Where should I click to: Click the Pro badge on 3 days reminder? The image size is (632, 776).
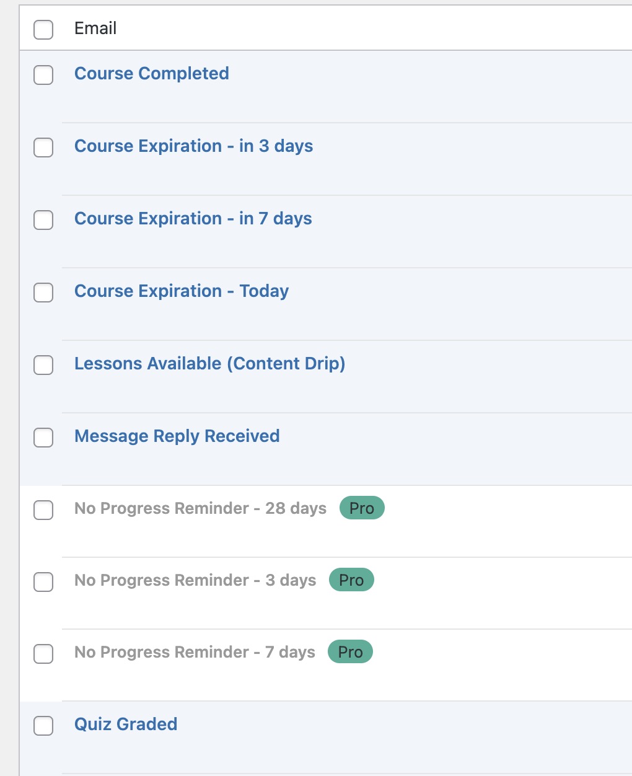pyautogui.click(x=351, y=580)
